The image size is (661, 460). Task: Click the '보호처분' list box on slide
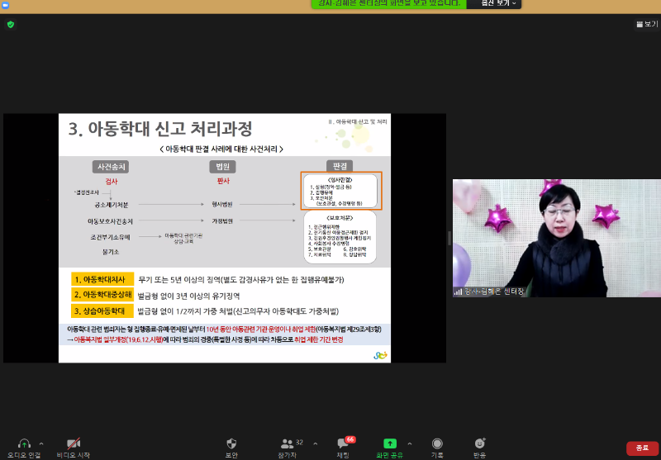tap(340, 237)
